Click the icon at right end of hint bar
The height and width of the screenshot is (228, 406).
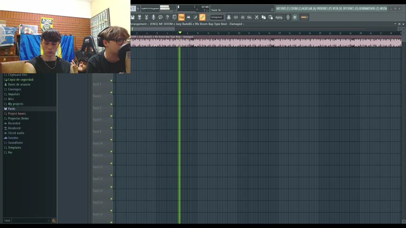pos(272,10)
